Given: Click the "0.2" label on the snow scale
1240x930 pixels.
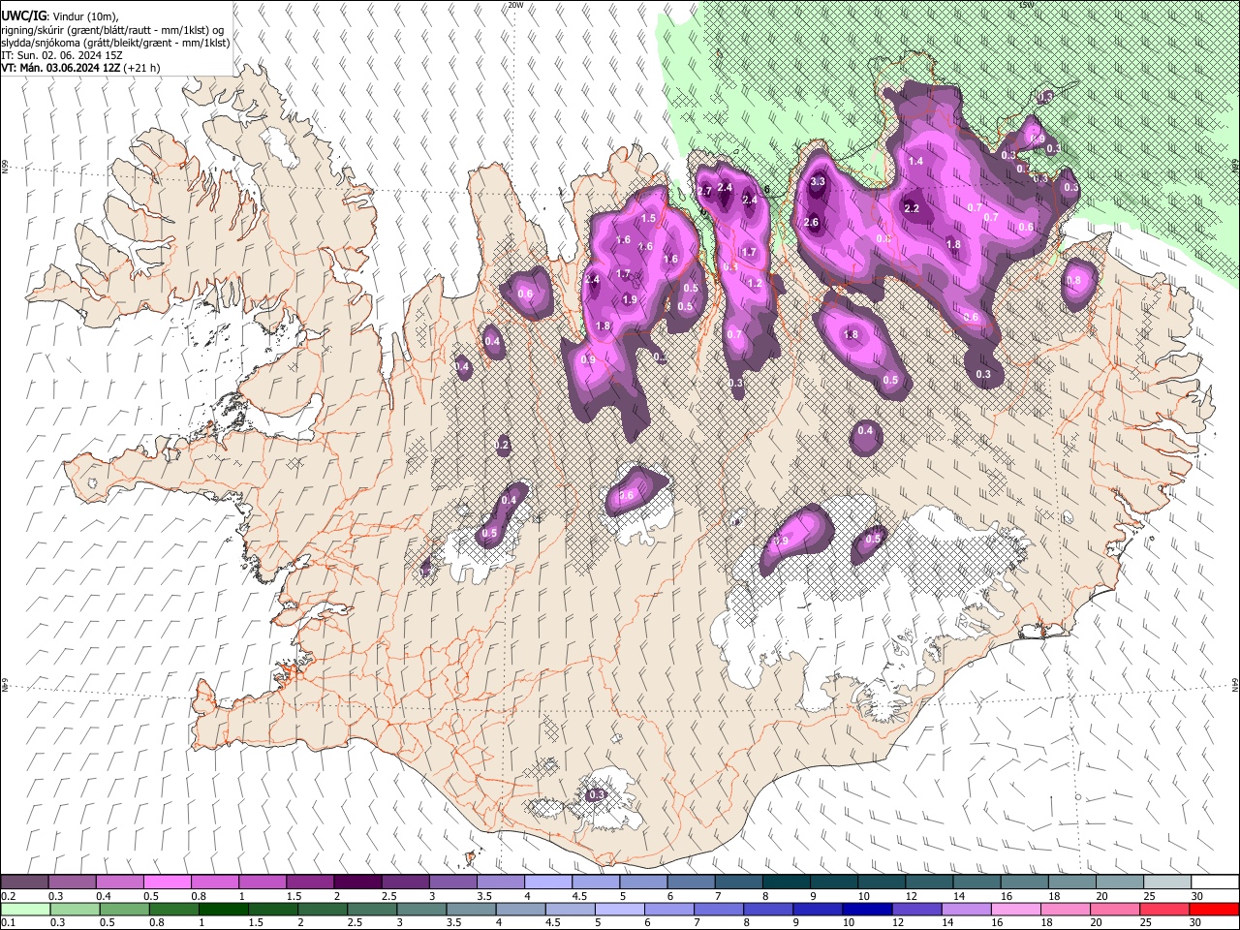Looking at the screenshot, I should tap(8, 895).
